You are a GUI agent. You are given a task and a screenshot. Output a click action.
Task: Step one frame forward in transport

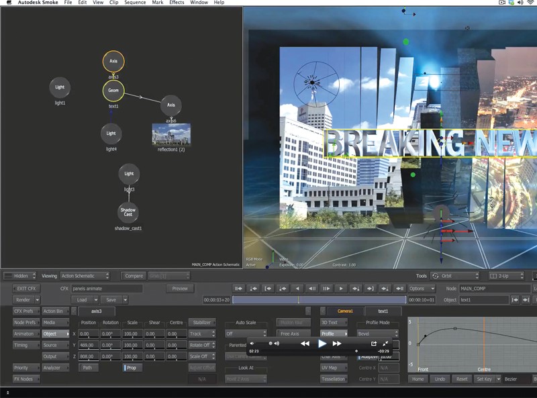click(326, 289)
